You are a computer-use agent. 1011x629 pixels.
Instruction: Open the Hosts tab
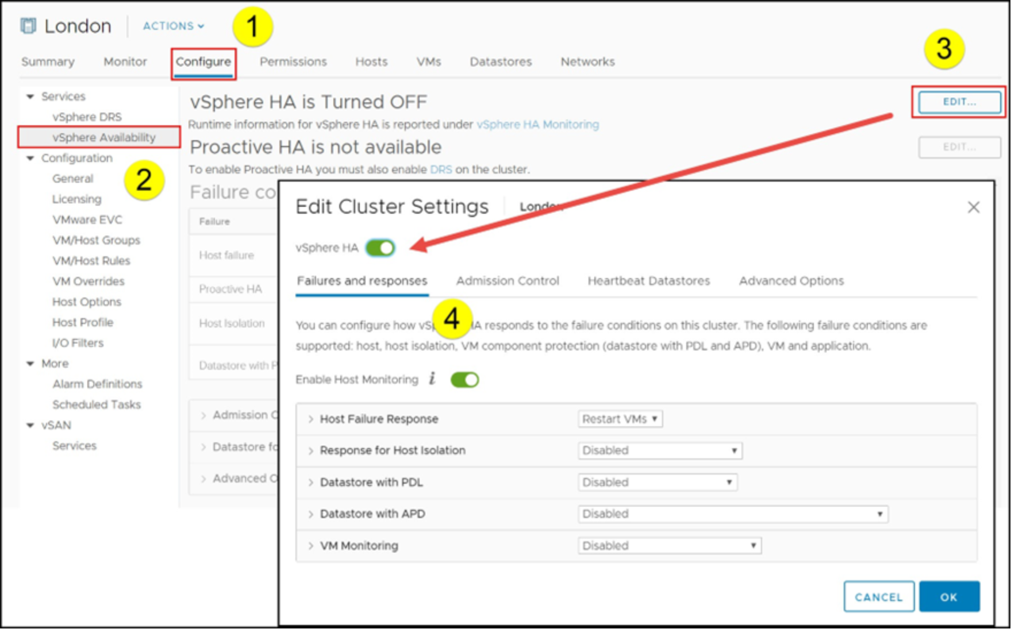(x=371, y=61)
